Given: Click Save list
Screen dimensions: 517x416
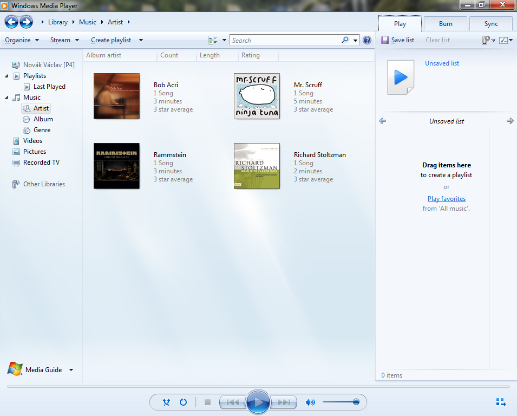Looking at the screenshot, I should [403, 40].
